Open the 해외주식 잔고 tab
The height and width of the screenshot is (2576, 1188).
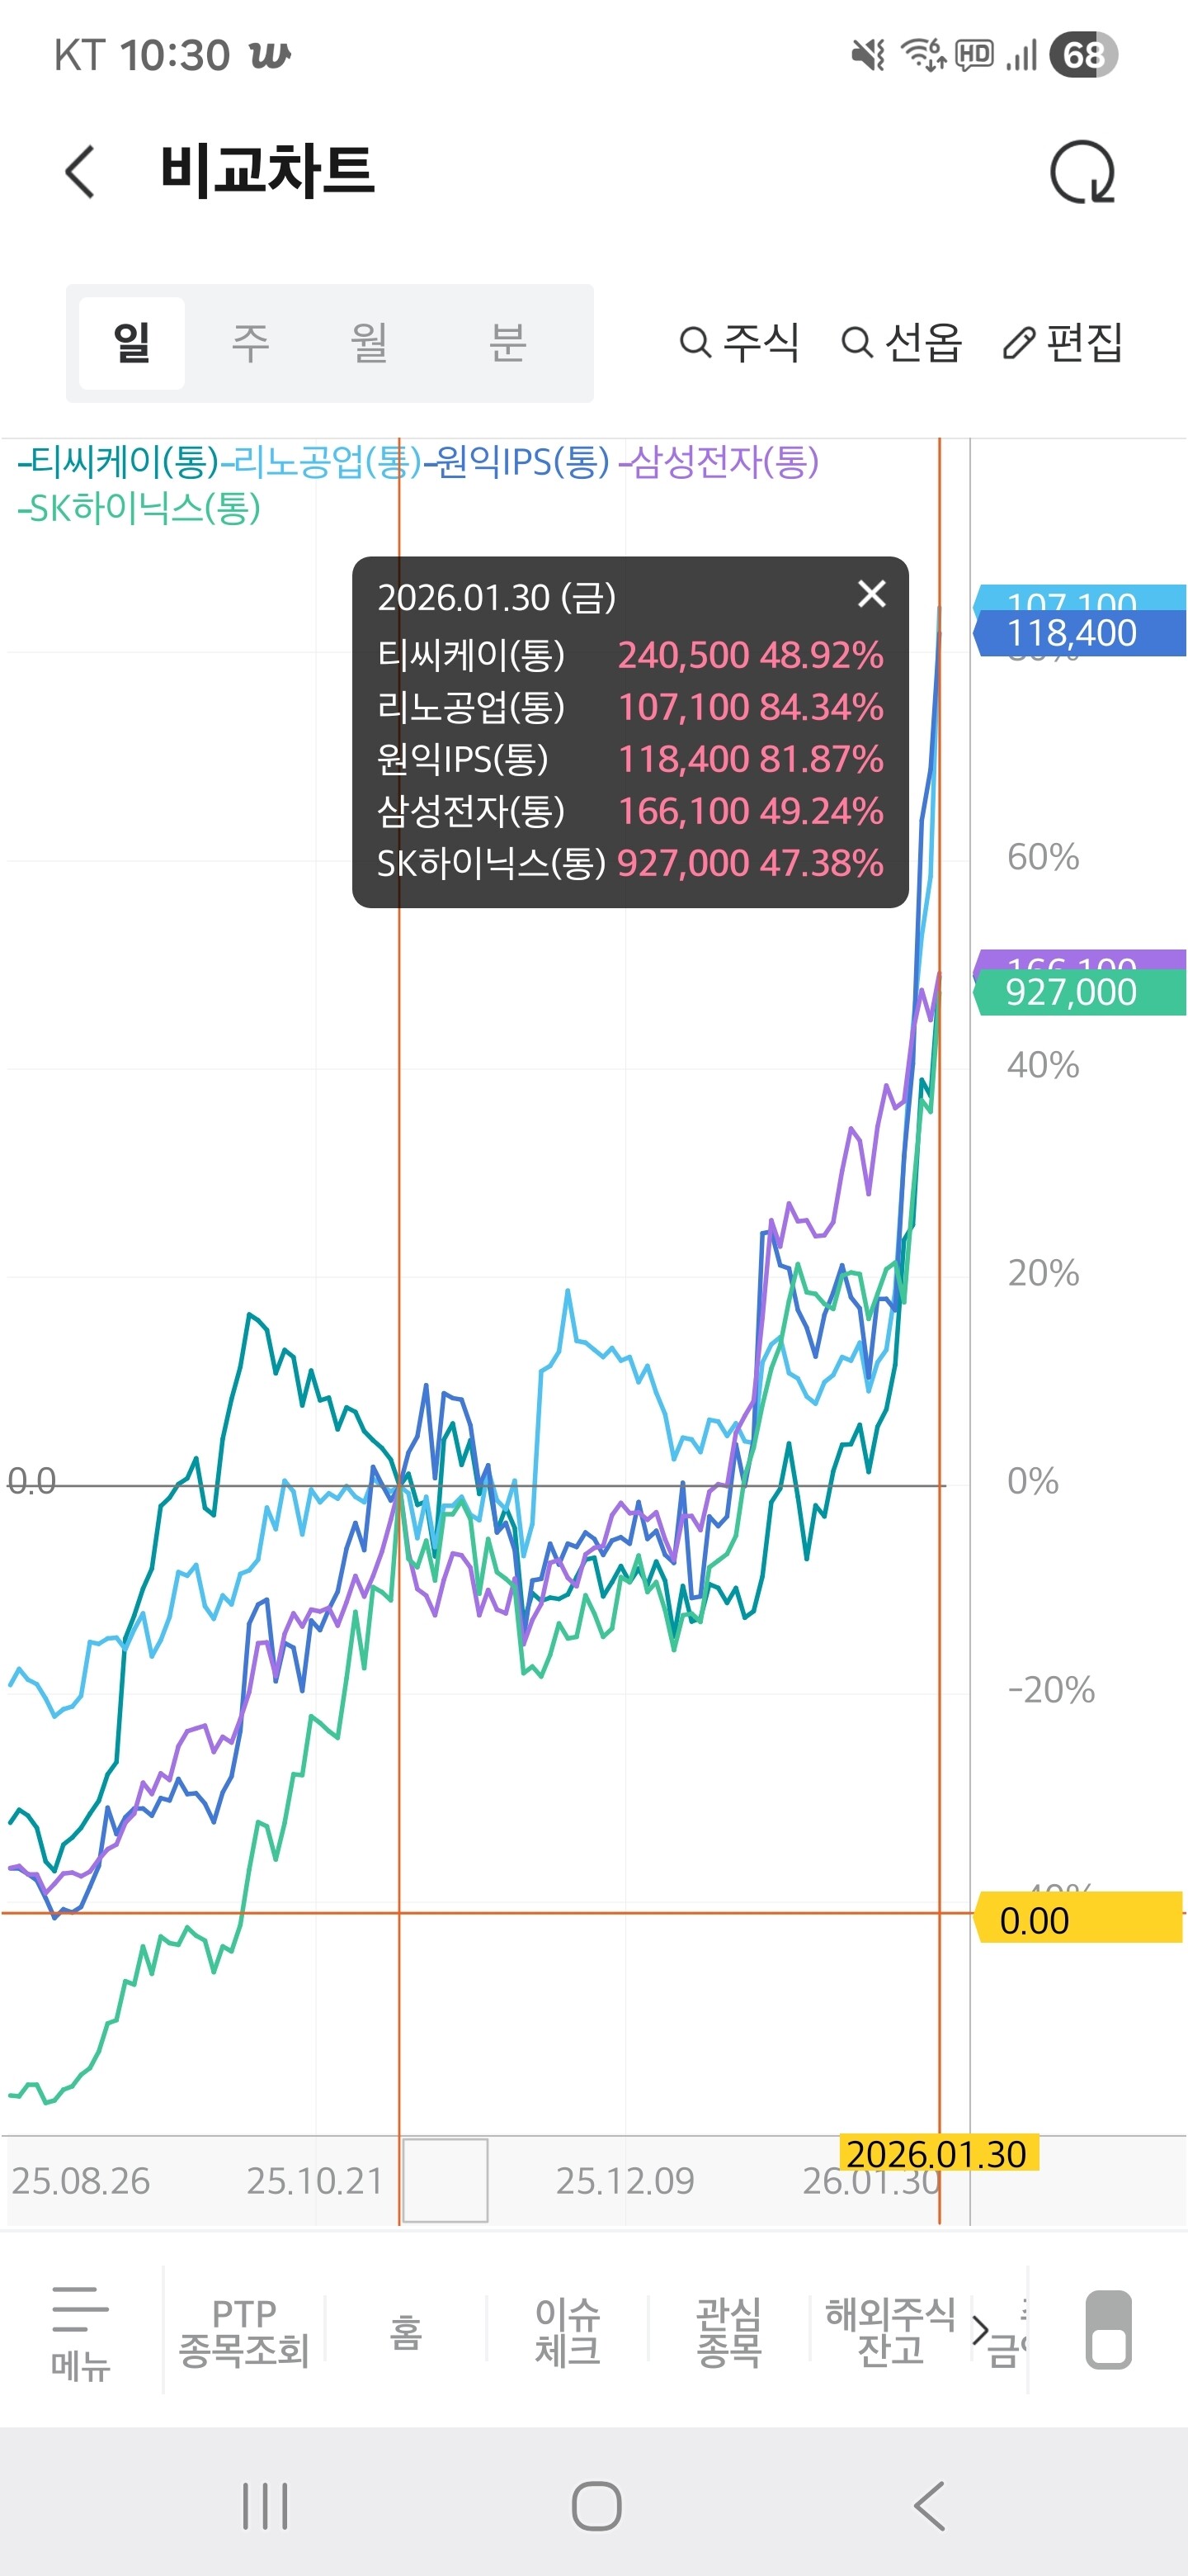(890, 2332)
